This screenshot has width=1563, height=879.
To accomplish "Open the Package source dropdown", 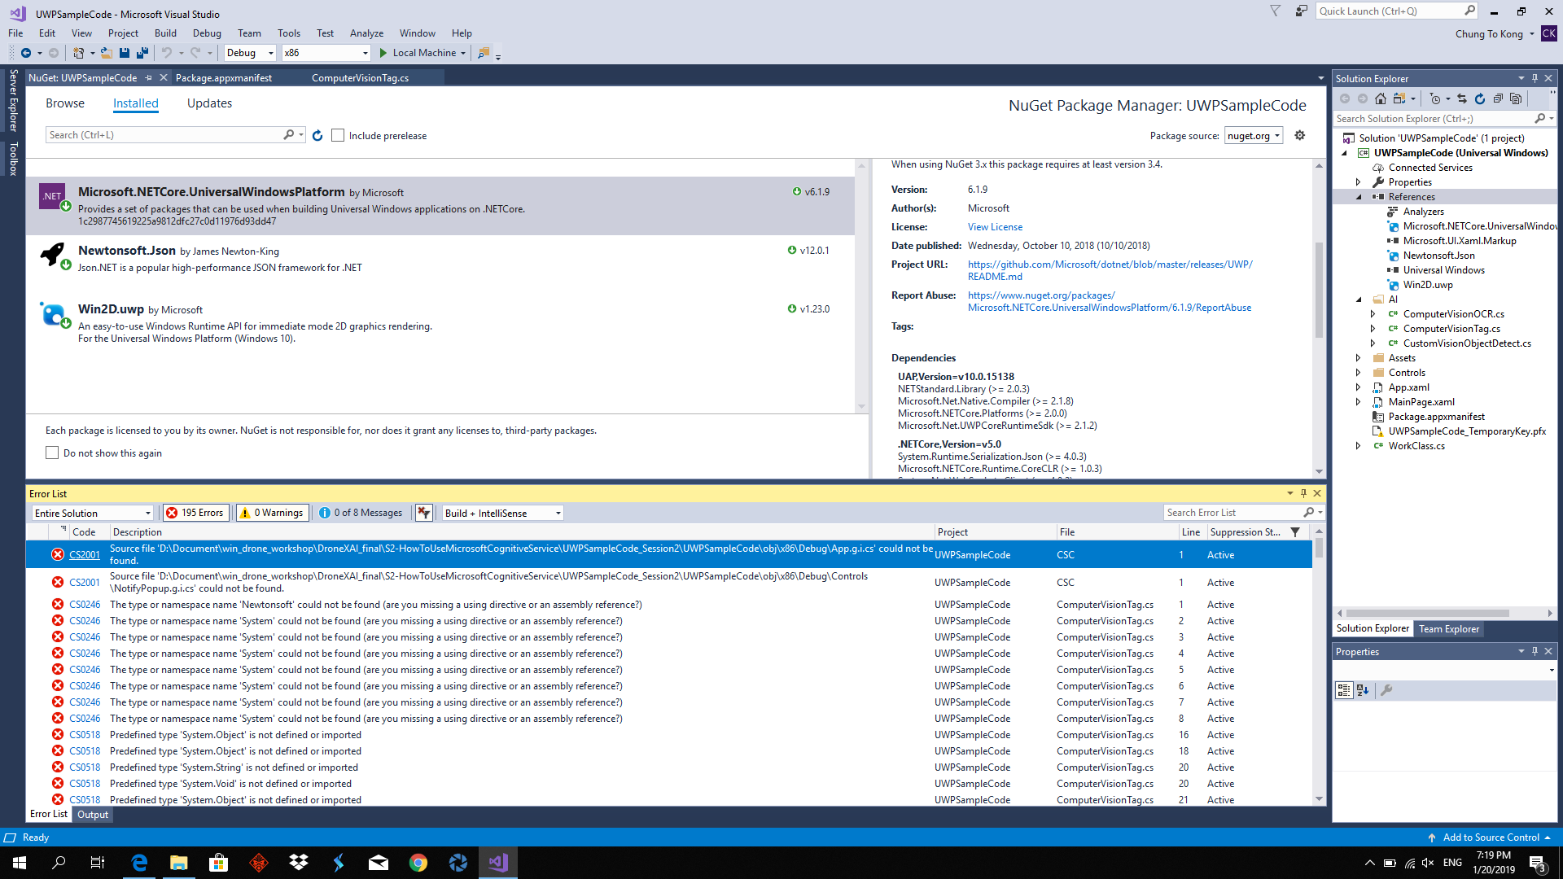I will (x=1254, y=136).
